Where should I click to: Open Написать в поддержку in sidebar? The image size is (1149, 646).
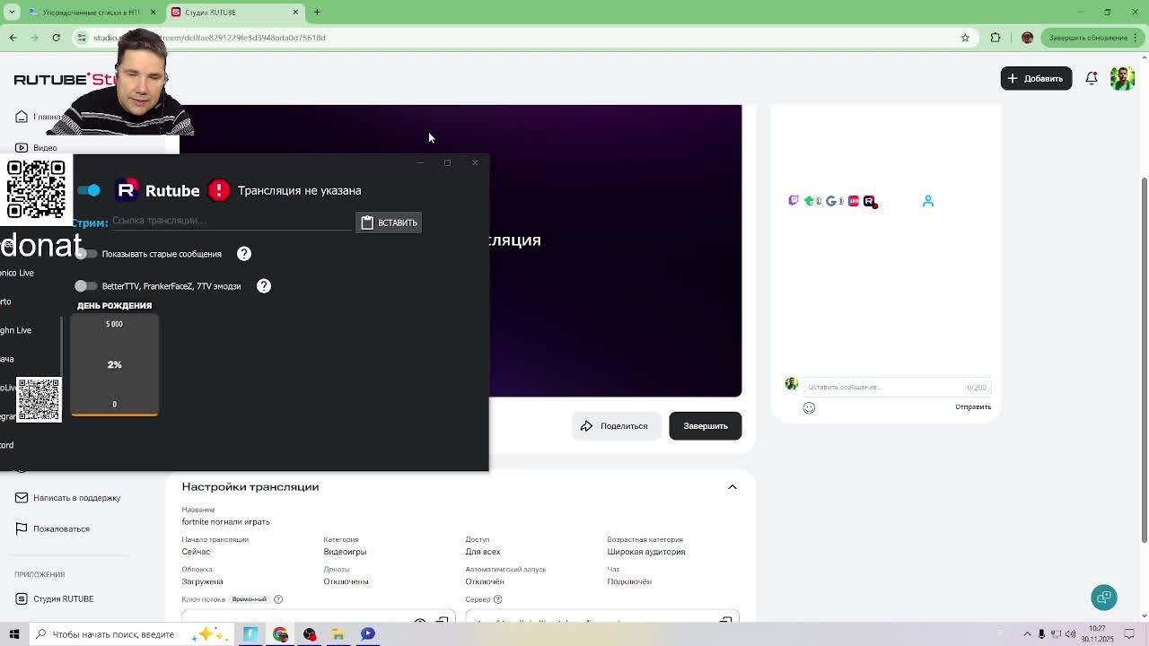point(68,498)
